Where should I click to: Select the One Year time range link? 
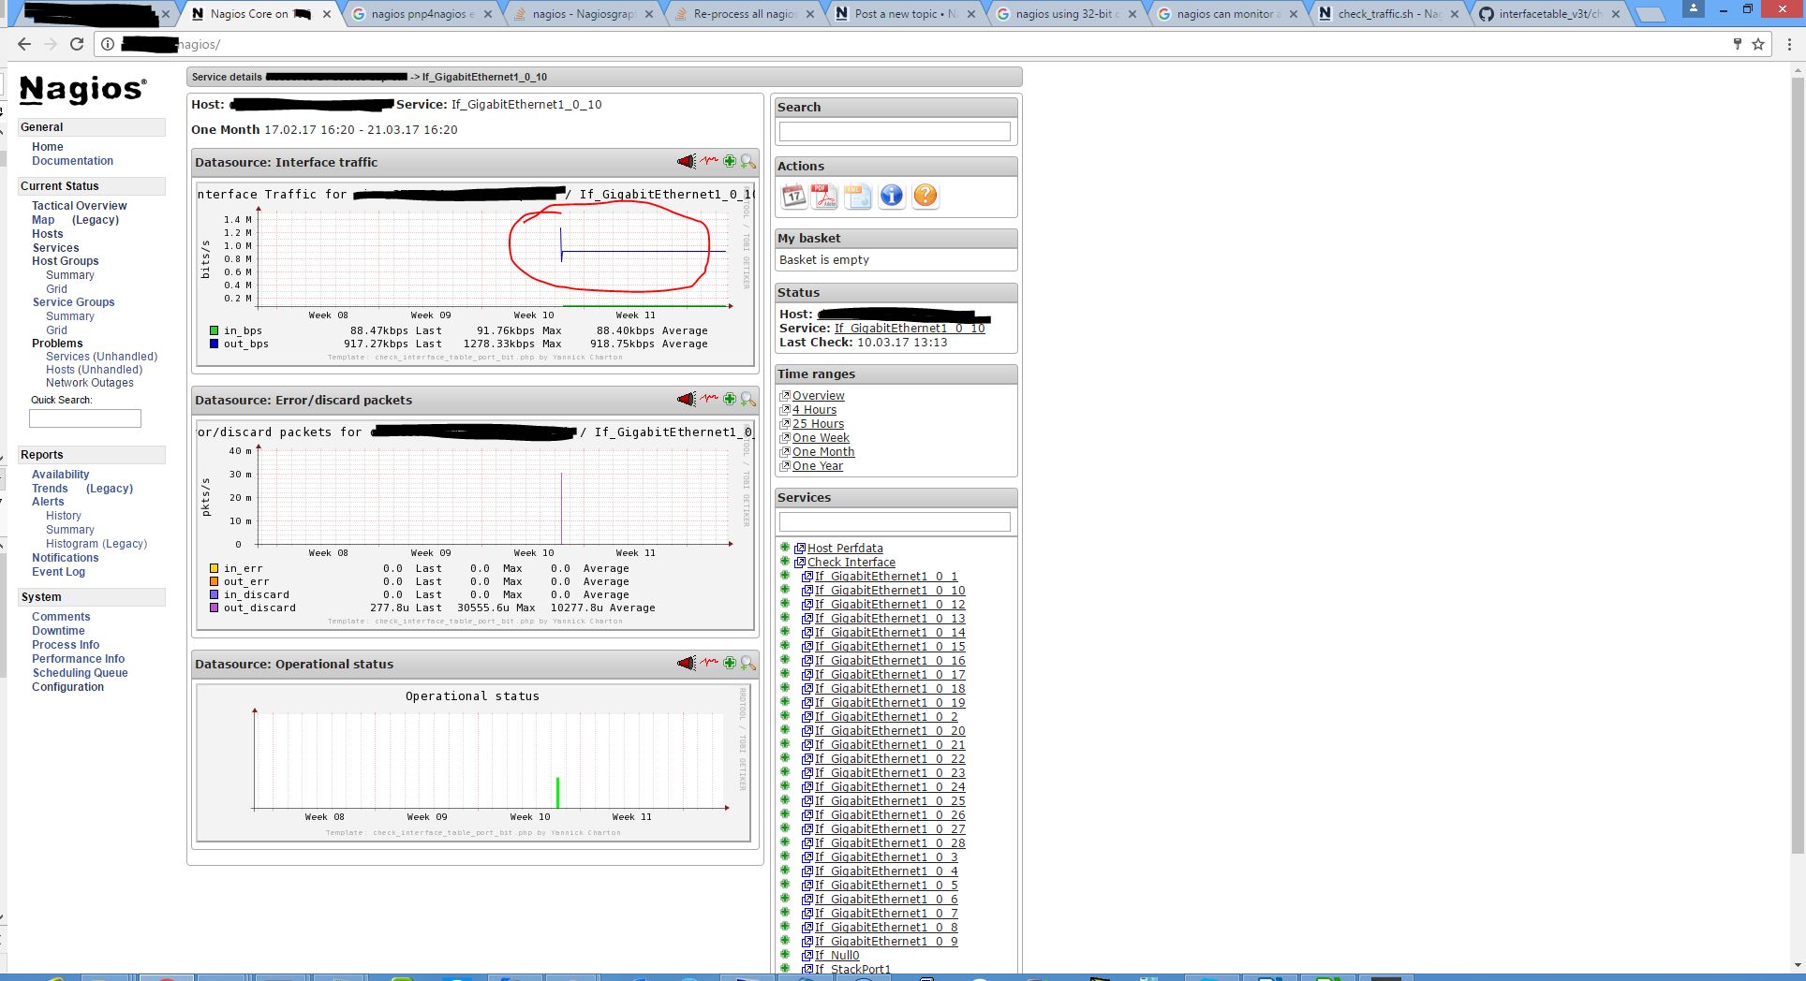(817, 466)
